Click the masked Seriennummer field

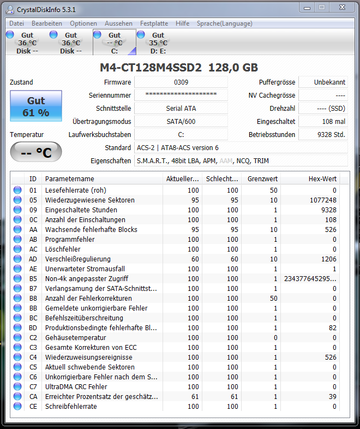pos(181,95)
